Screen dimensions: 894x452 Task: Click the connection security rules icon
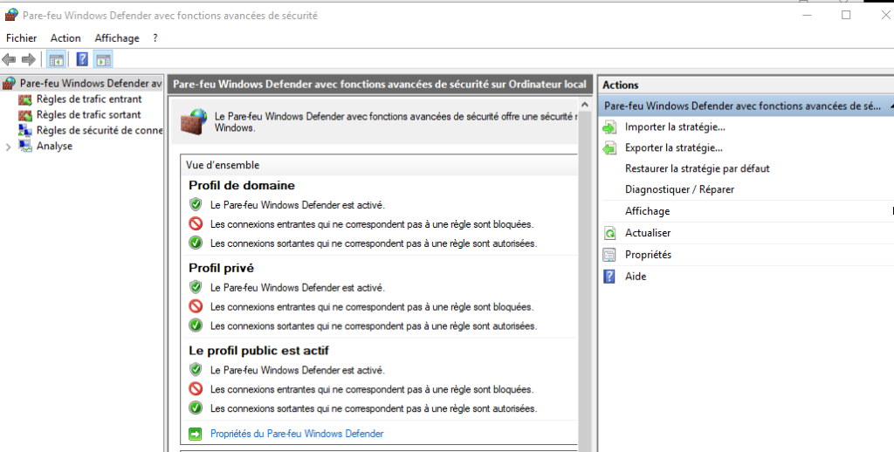coord(25,131)
